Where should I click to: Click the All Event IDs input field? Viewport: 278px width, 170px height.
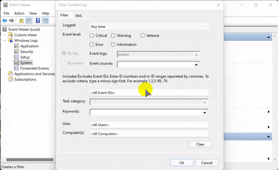tap(149, 93)
